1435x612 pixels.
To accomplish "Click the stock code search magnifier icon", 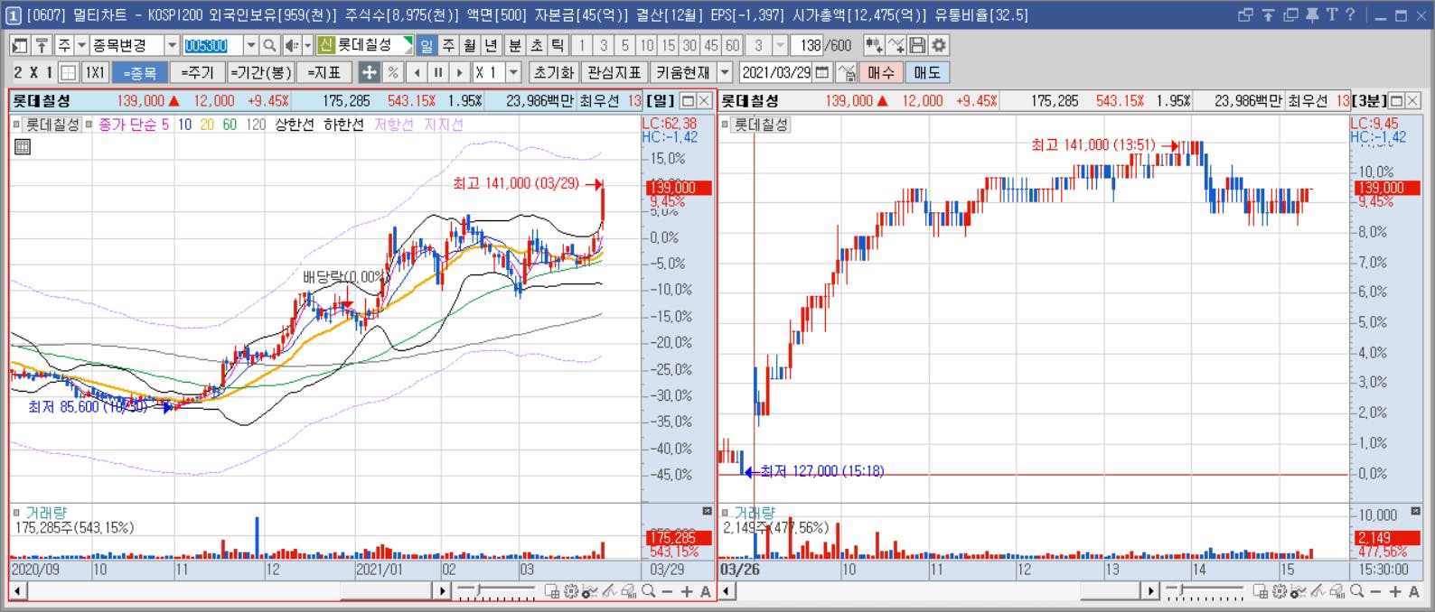I will point(269,45).
